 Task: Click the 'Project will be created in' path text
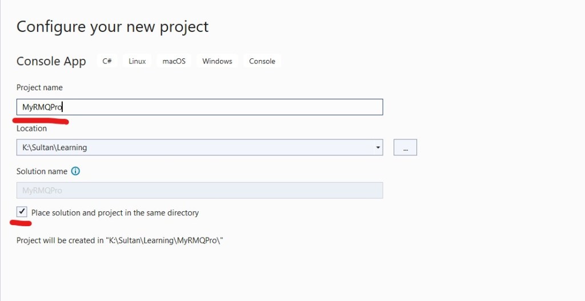119,240
